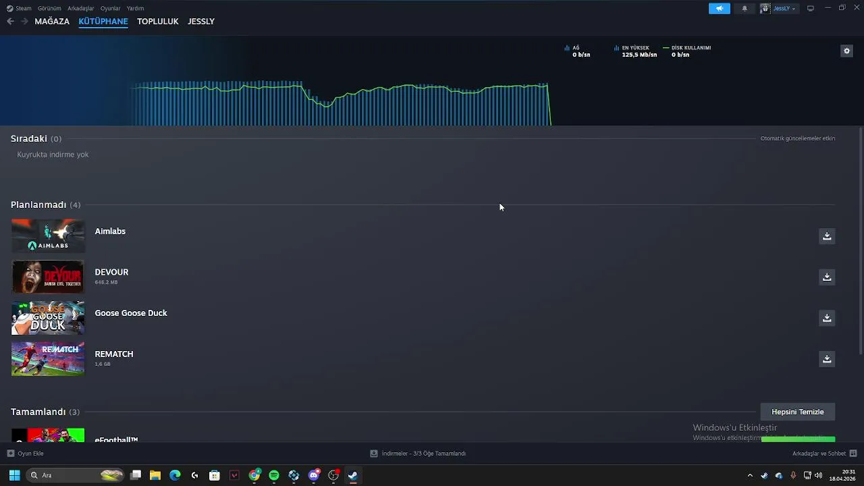This screenshot has width=864, height=486.
Task: Click the Sıradaki (0) section header
Action: pos(36,138)
